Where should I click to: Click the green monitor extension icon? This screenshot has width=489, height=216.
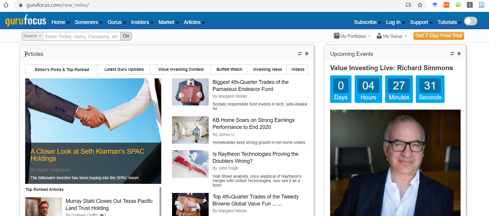tap(458, 5)
